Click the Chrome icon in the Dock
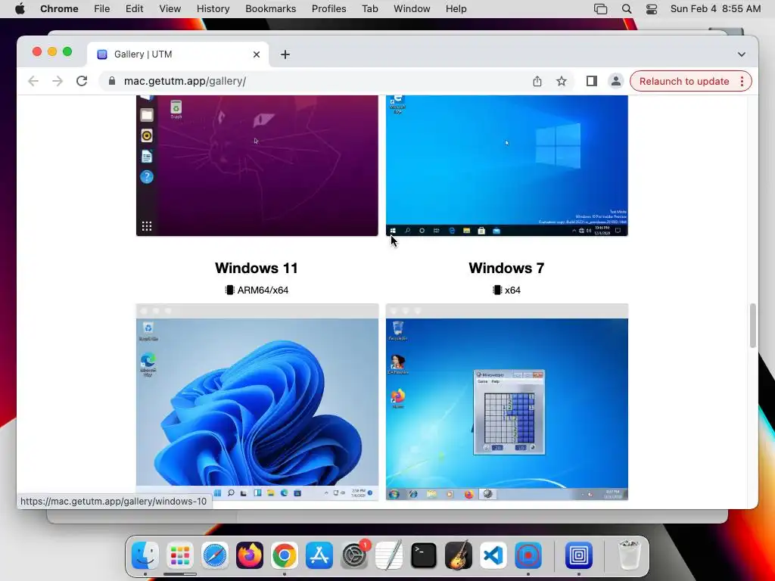 [x=285, y=555]
